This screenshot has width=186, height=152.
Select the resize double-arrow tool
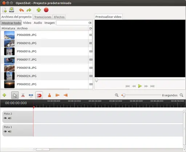tap(31, 95)
